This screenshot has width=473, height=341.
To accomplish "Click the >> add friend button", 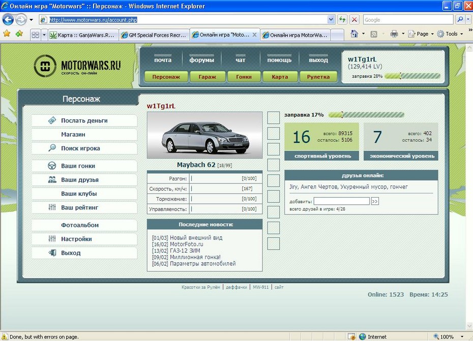I will tap(375, 201).
